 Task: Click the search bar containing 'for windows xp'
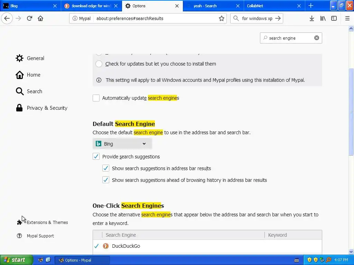[x=257, y=19]
